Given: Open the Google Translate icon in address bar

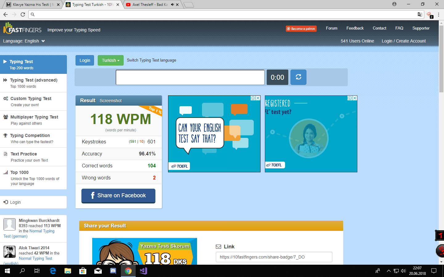Looking at the screenshot, I should (x=420, y=14).
